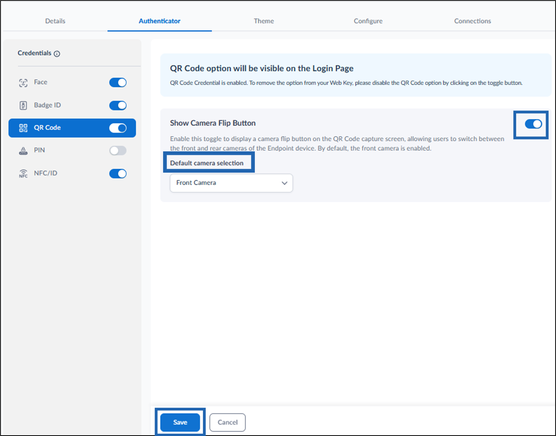Select the NFC/ID label

click(x=46, y=173)
